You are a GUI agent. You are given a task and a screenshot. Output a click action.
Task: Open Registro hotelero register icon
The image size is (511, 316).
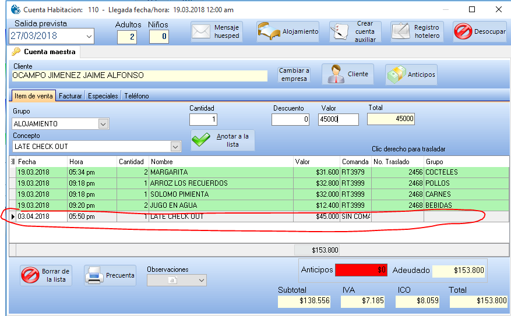[x=401, y=32]
